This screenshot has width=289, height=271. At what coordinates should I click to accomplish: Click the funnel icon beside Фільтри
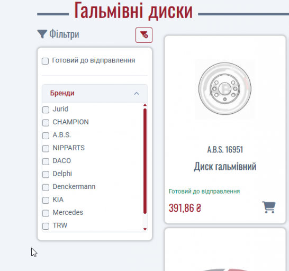coord(42,34)
